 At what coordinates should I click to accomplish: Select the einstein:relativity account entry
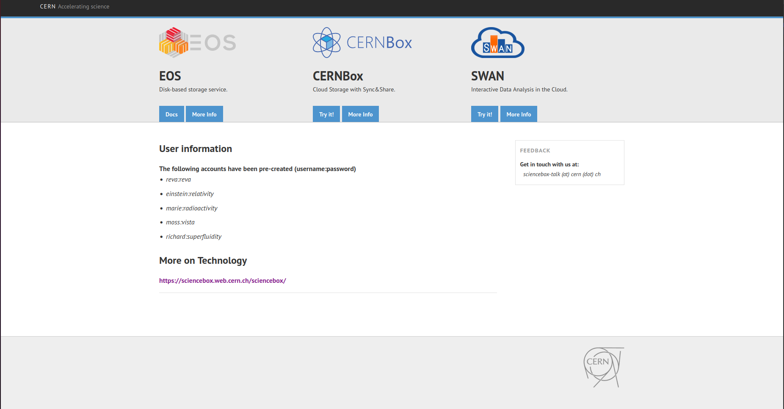pyautogui.click(x=190, y=194)
